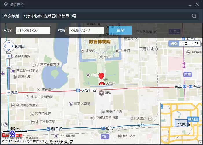Viewport: 203px width, 145px height.
Task: Click the 首都大酒店 hotel bed icon
Action: click(150, 119)
